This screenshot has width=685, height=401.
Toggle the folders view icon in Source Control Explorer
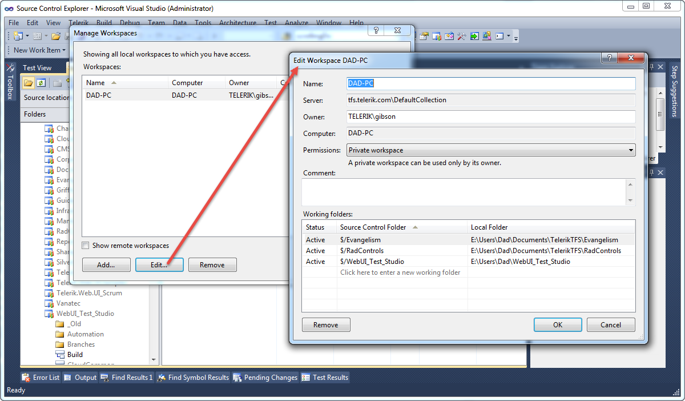(x=29, y=83)
